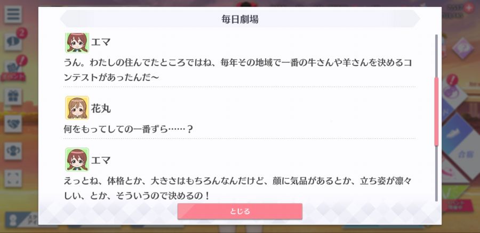This screenshot has height=233, width=480.
Task: Click the purple diamond question icon
Action: (x=463, y=48)
